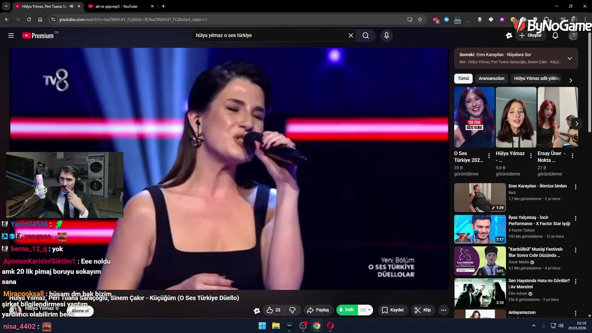Like the video with thumbs up
This screenshot has width=592, height=333.
pos(273,310)
